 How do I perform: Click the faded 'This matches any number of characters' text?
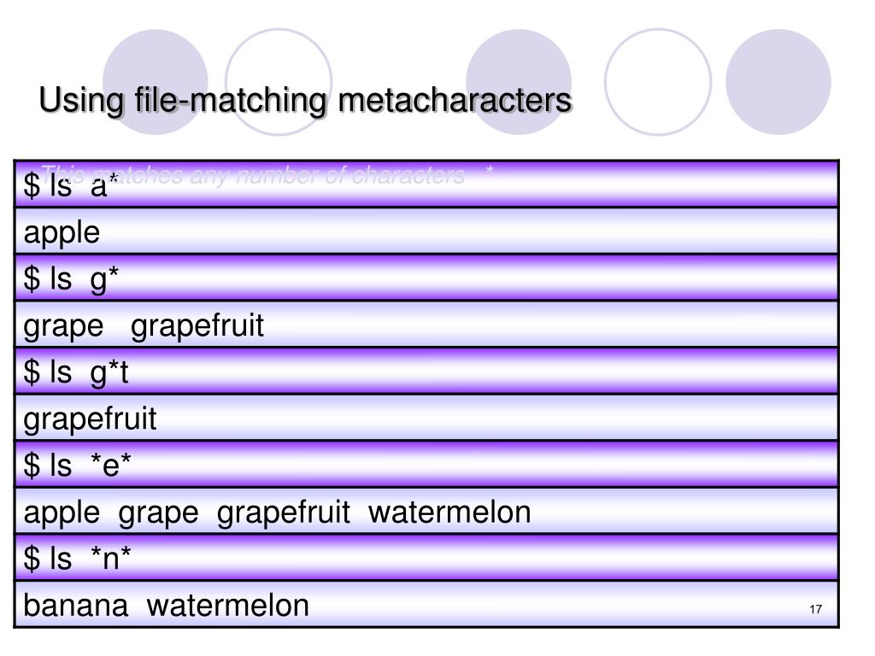coord(253,175)
